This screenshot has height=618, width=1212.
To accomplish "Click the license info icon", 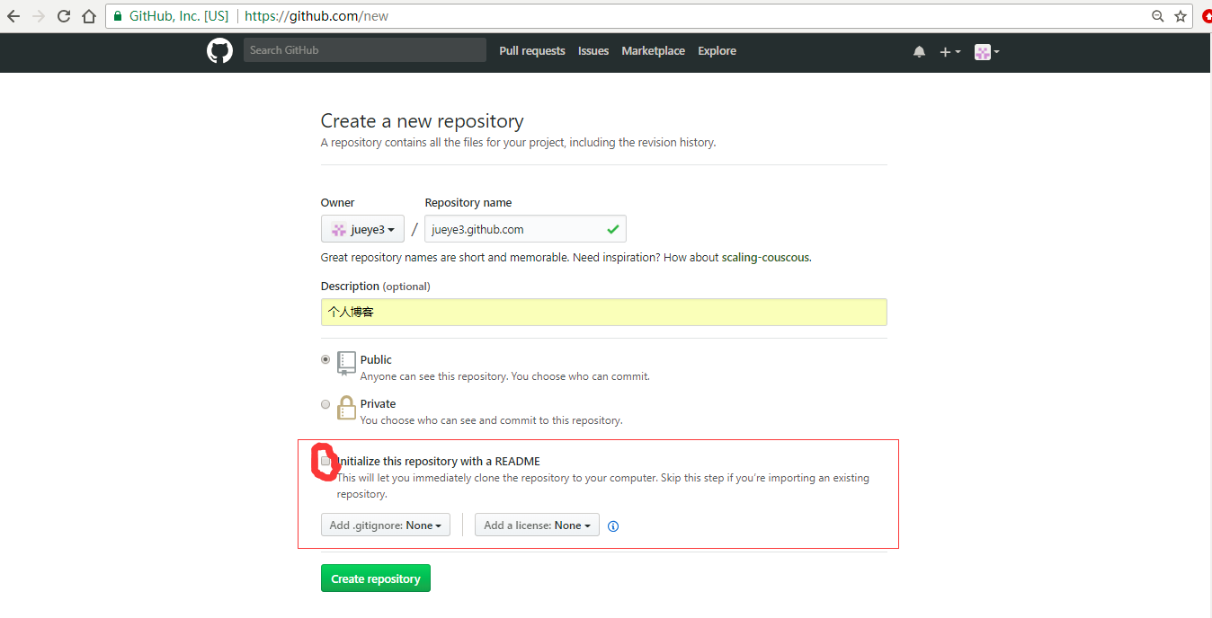I will tap(613, 526).
